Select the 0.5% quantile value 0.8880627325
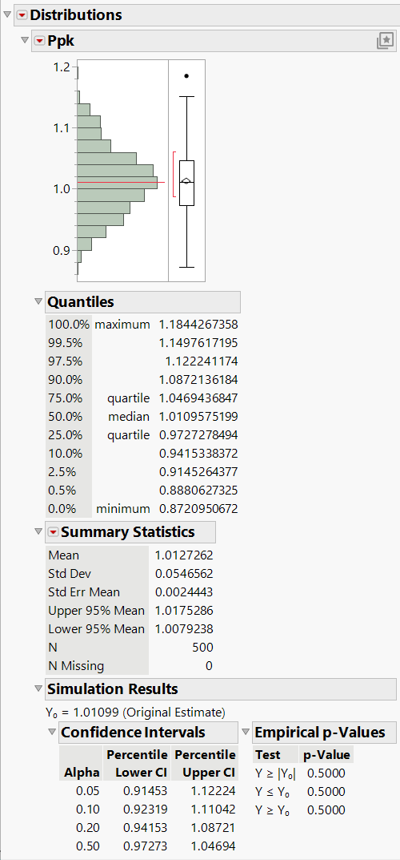 pyautogui.click(x=198, y=491)
